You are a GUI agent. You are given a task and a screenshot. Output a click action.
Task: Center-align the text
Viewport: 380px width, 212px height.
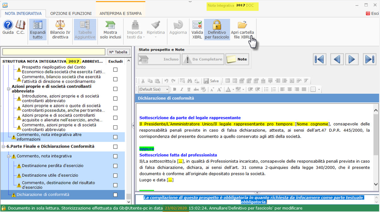click(290, 90)
